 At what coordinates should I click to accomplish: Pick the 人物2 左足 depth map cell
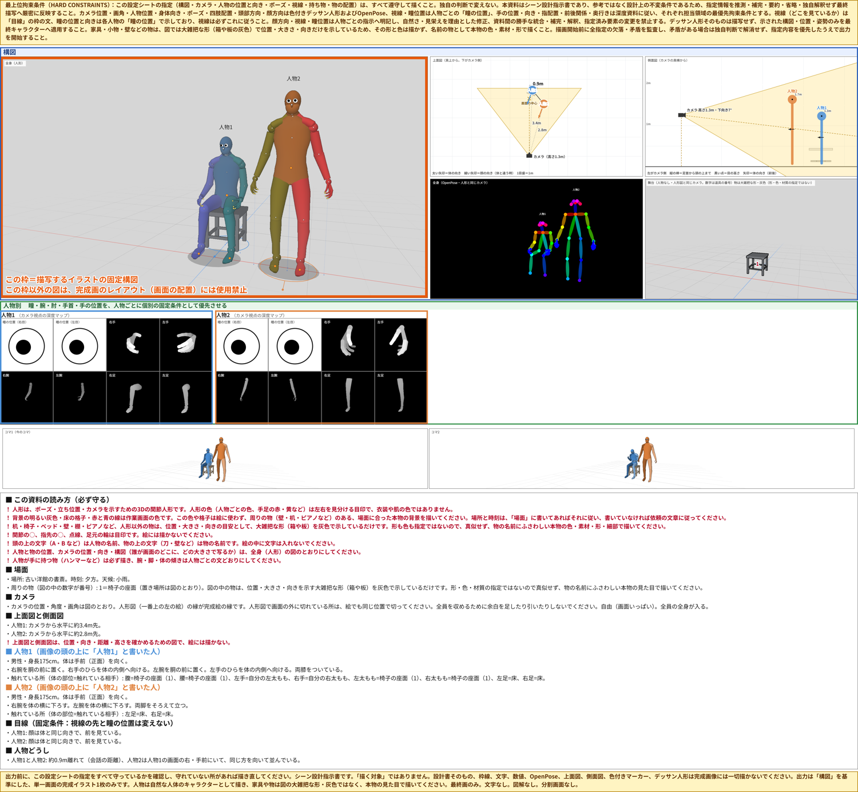(400, 397)
